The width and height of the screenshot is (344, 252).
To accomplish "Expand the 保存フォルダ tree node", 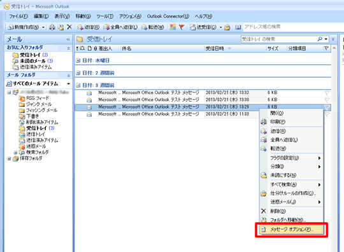I will [9, 158].
